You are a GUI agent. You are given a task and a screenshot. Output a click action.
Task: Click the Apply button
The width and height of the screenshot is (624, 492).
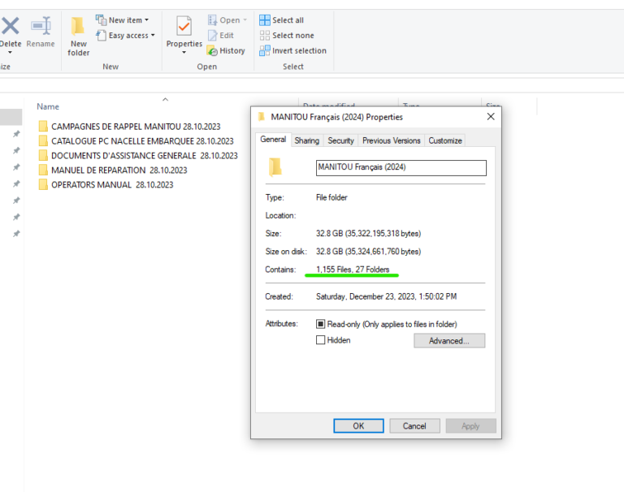(470, 426)
